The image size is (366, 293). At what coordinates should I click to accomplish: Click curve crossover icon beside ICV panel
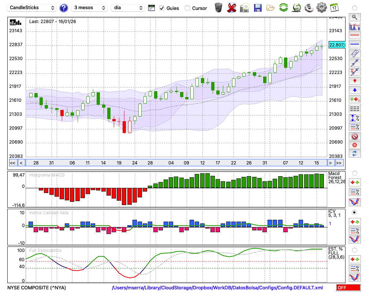[355, 240]
